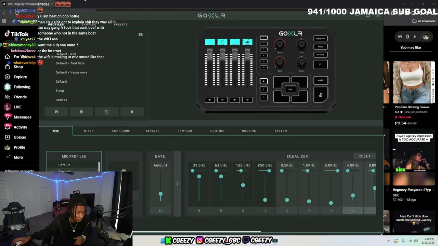Click the copy profile icon
Viewport: 438px width, 246px height.
click(x=107, y=112)
